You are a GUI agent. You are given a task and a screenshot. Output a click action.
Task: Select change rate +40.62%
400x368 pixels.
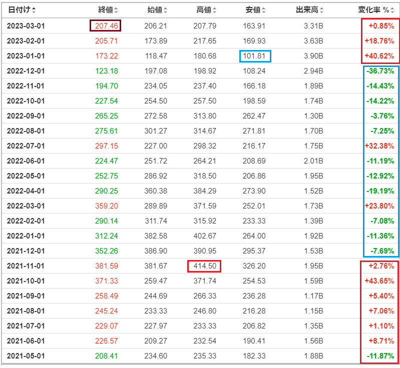379,56
